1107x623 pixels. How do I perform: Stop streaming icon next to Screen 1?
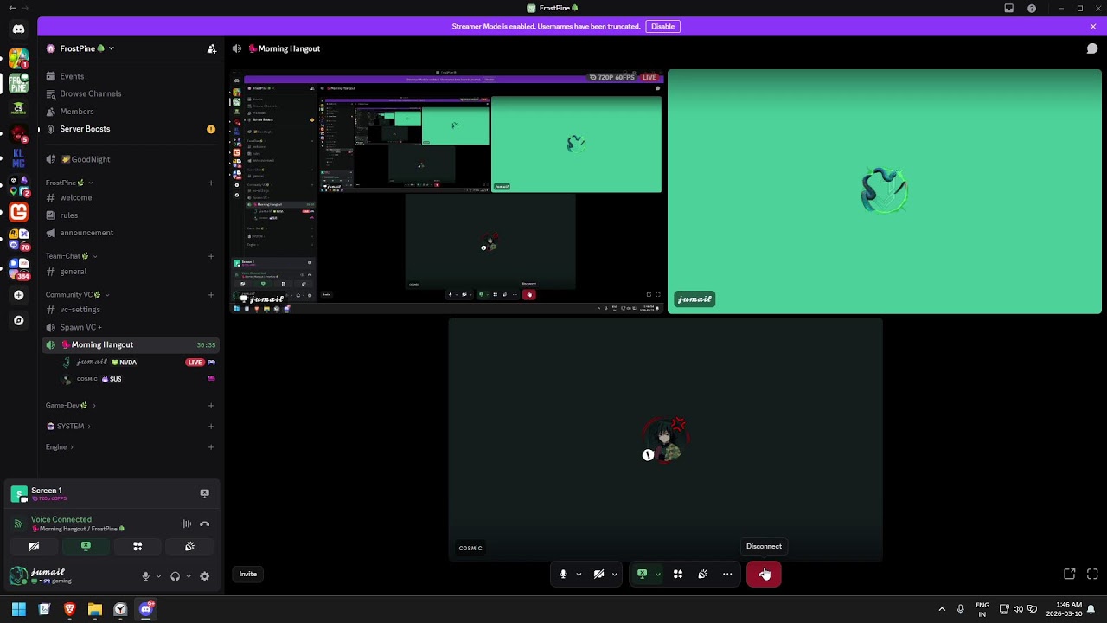[204, 493]
